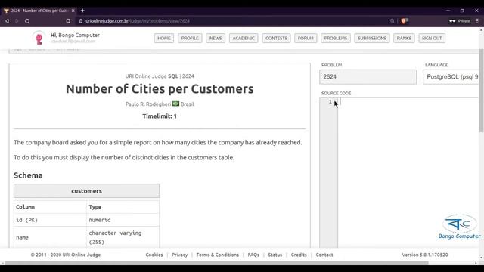Click the address bar URL
This screenshot has width=484, height=272.
point(138,21)
